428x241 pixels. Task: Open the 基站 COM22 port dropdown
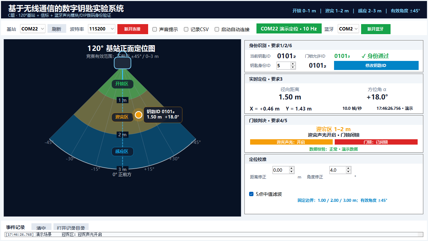click(x=33, y=29)
